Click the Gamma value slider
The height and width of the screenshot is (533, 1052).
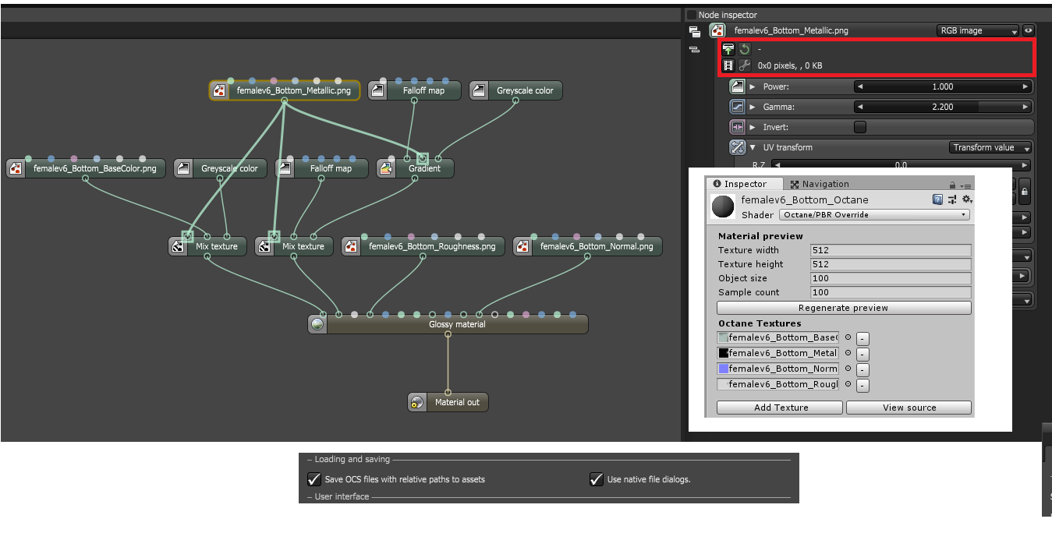943,107
